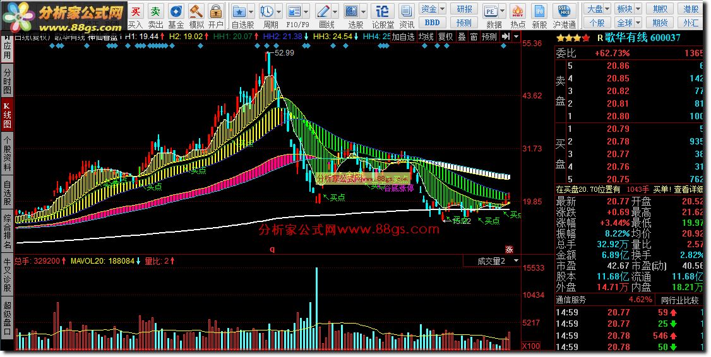Open the 资金 dropdown button

[x=433, y=9]
